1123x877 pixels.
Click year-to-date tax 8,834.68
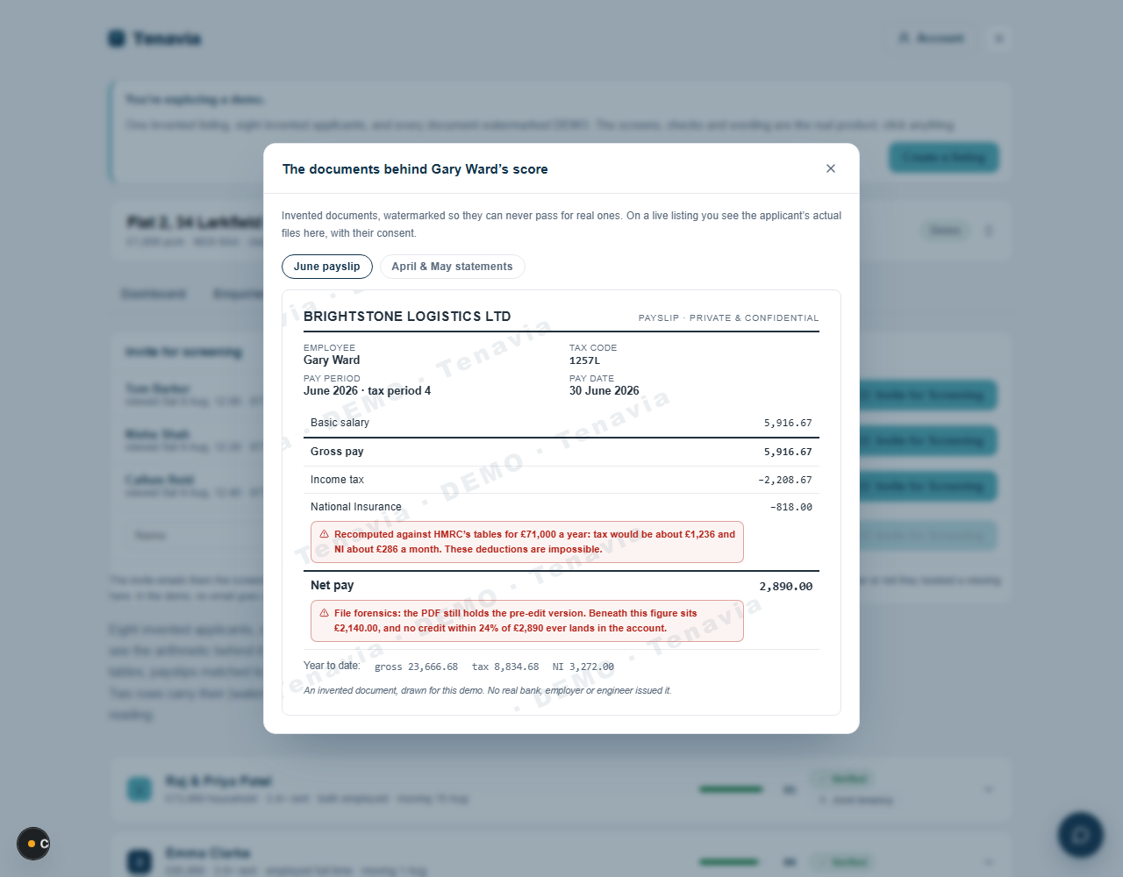505,667
